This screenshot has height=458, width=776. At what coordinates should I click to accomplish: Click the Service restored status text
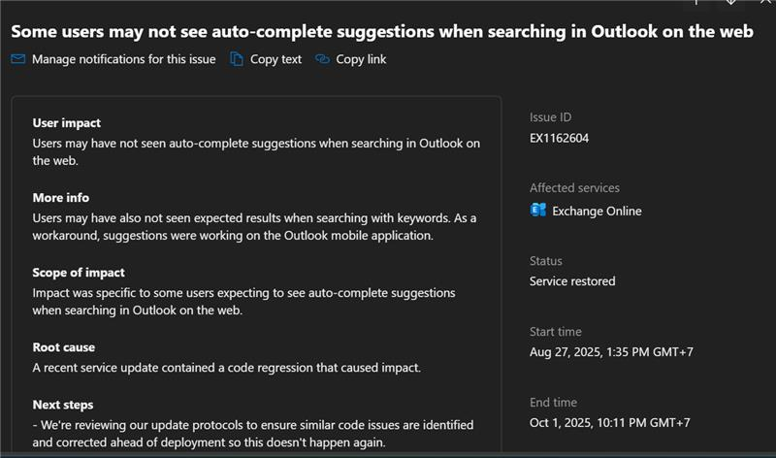pyautogui.click(x=572, y=281)
